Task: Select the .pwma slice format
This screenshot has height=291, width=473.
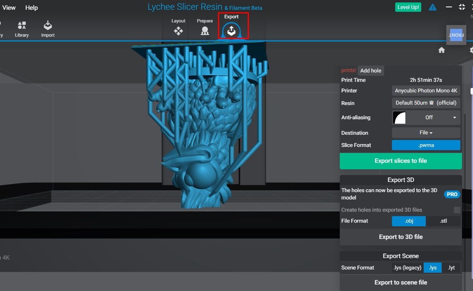Action: tap(426, 145)
